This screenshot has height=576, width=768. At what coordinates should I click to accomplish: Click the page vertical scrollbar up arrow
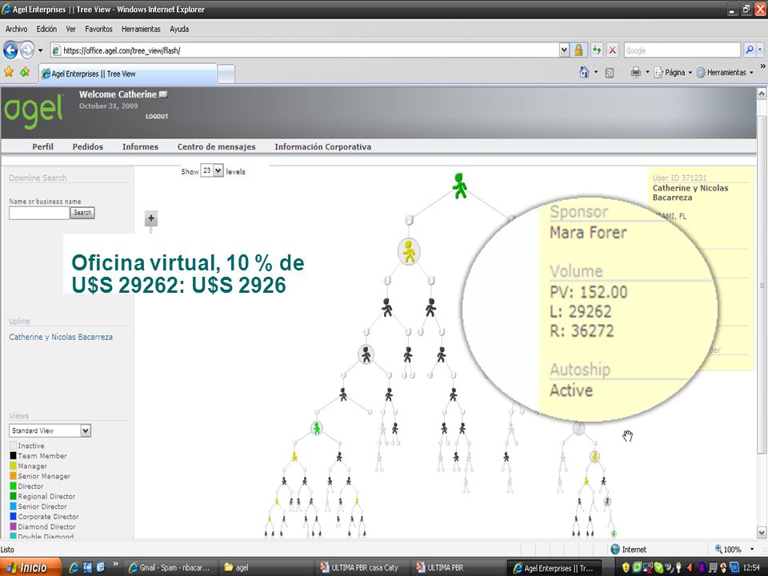(x=762, y=93)
